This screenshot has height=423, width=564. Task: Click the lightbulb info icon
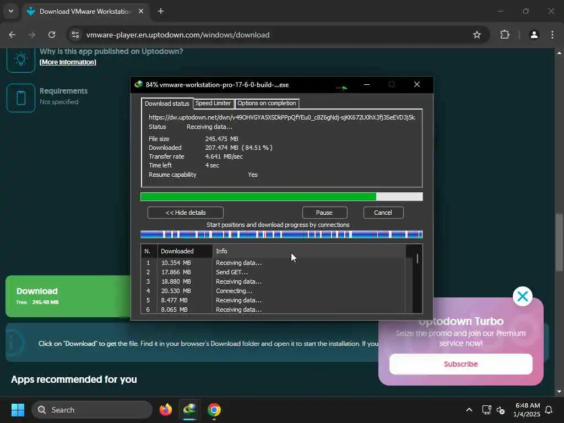click(21, 59)
